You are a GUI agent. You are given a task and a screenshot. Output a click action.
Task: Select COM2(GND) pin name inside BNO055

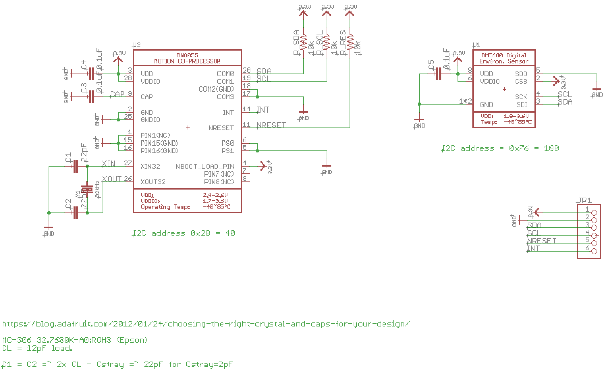pos(216,89)
